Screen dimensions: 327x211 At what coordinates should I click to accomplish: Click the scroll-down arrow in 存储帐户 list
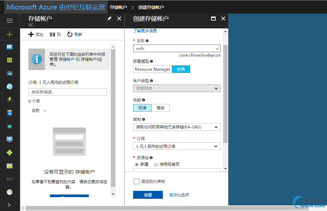(x=113, y=194)
